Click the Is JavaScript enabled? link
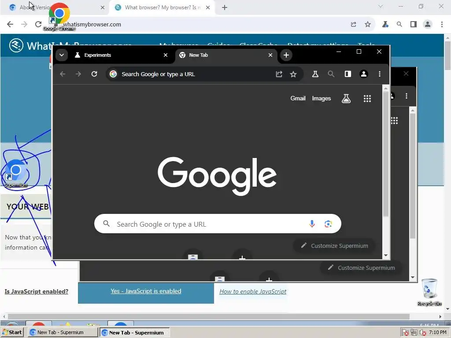This screenshot has height=338, width=451. [x=37, y=291]
